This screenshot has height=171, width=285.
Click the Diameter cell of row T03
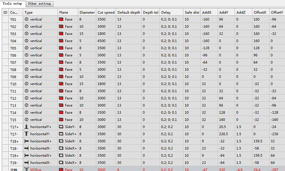(86, 34)
